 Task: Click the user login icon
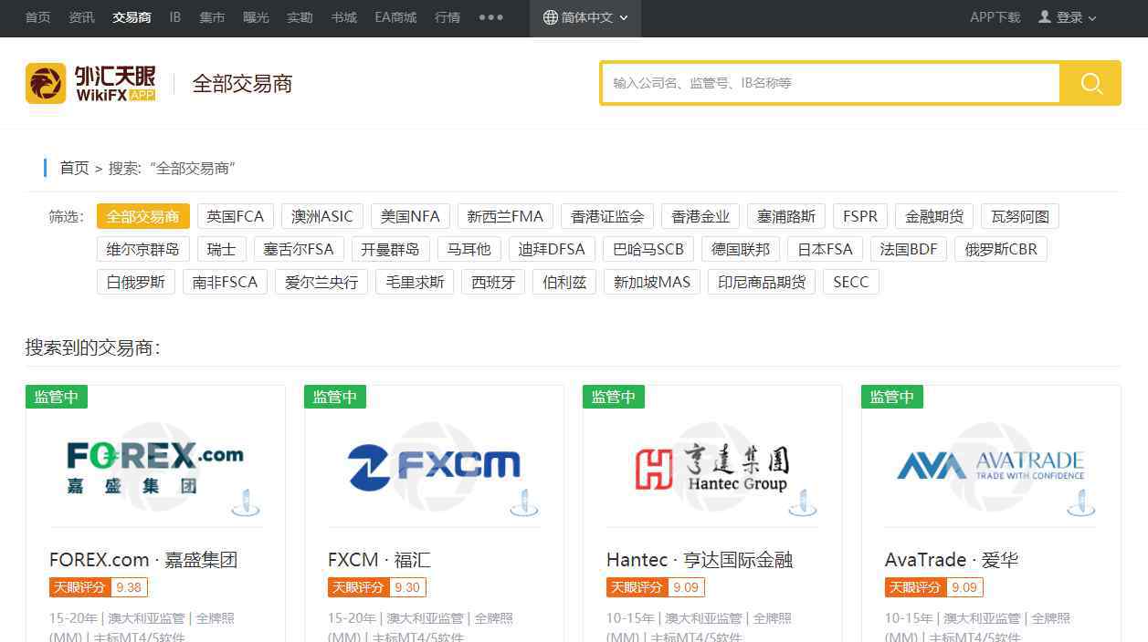pyautogui.click(x=1045, y=17)
